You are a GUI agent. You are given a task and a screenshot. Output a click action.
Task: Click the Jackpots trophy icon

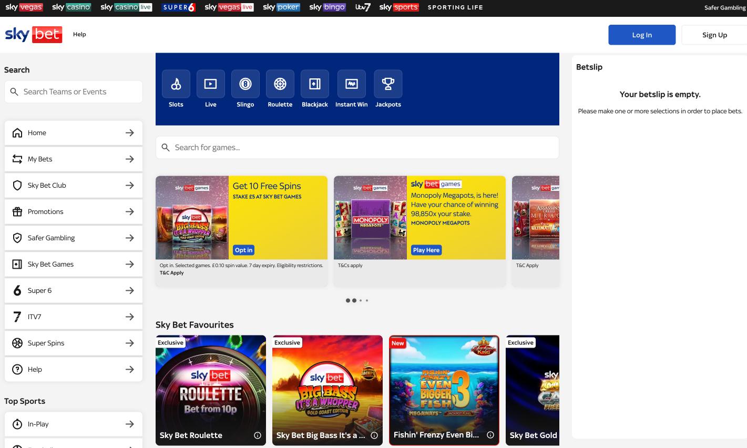tap(387, 84)
